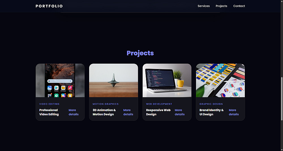Go to the Projects nav link
Viewport: 283px width, 151px height.
(222, 6)
